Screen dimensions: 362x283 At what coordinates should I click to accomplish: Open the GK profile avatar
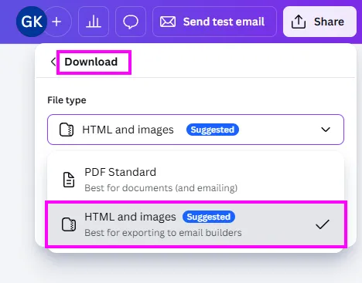tap(32, 22)
